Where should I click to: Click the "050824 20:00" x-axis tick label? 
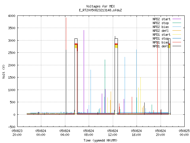160,133
